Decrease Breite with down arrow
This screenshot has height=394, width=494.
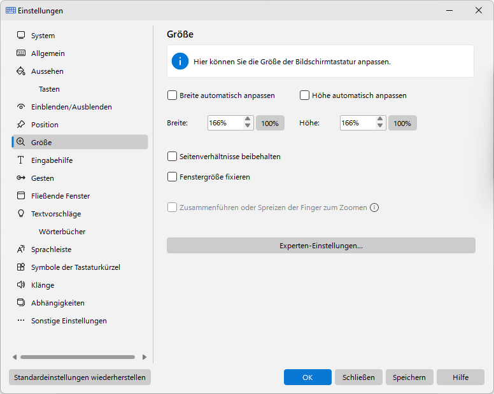point(248,125)
